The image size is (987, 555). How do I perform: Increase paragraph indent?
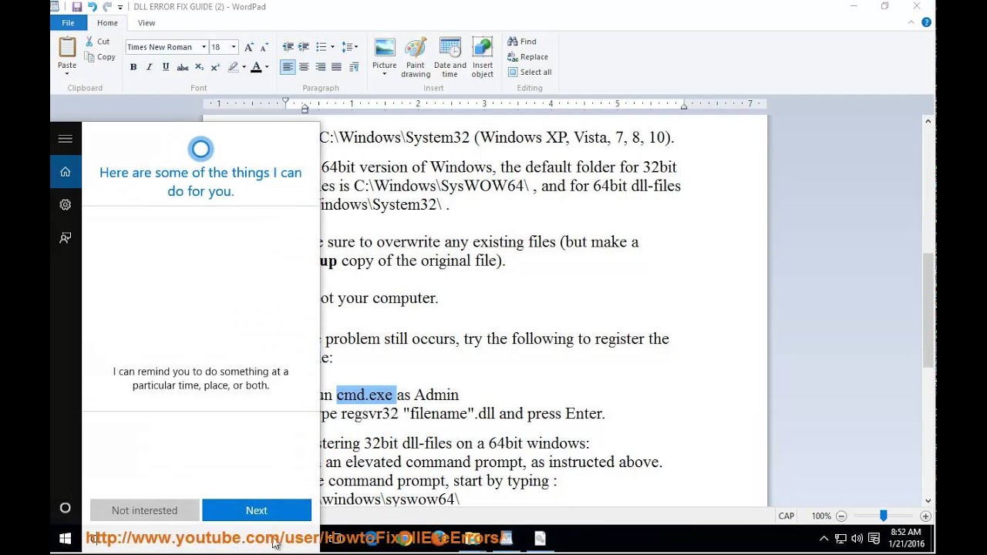[x=304, y=47]
